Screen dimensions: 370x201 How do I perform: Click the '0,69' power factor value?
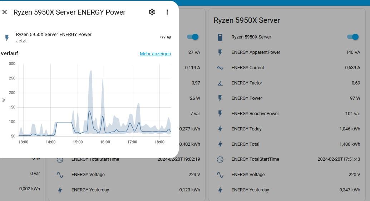coord(356,83)
